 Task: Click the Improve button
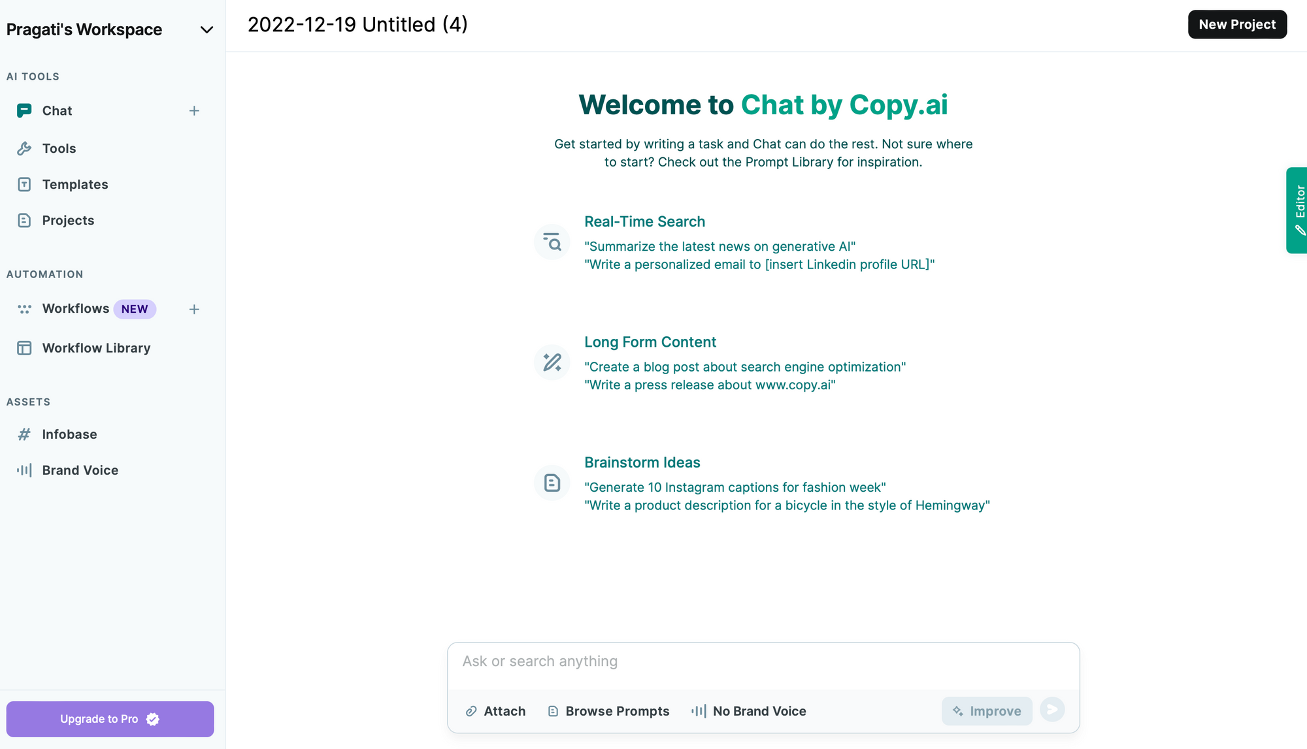[986, 711]
